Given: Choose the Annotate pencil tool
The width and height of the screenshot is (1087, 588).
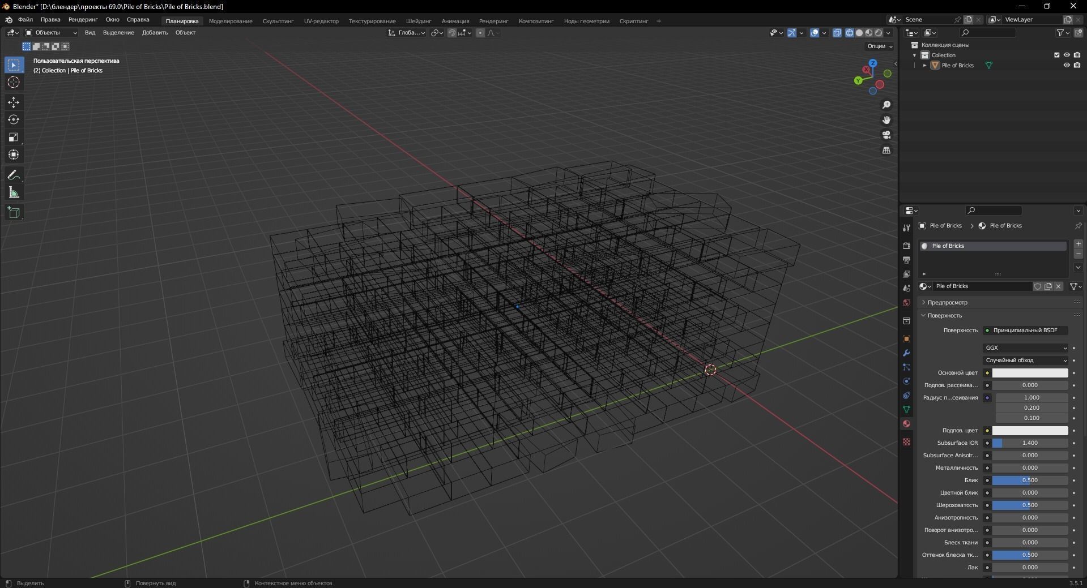Looking at the screenshot, I should [14, 175].
